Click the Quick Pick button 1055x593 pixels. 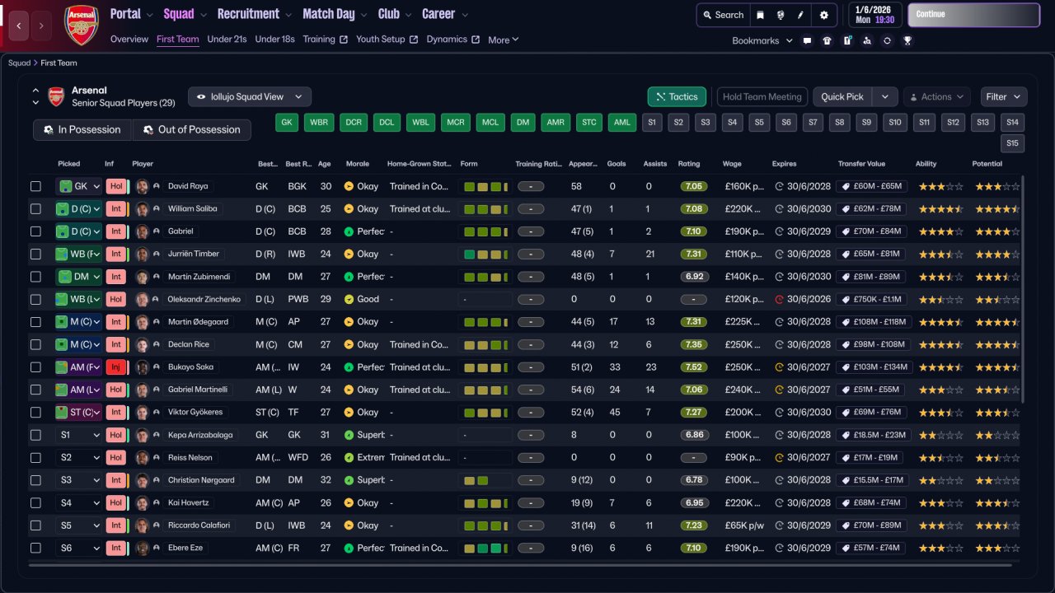pyautogui.click(x=842, y=97)
